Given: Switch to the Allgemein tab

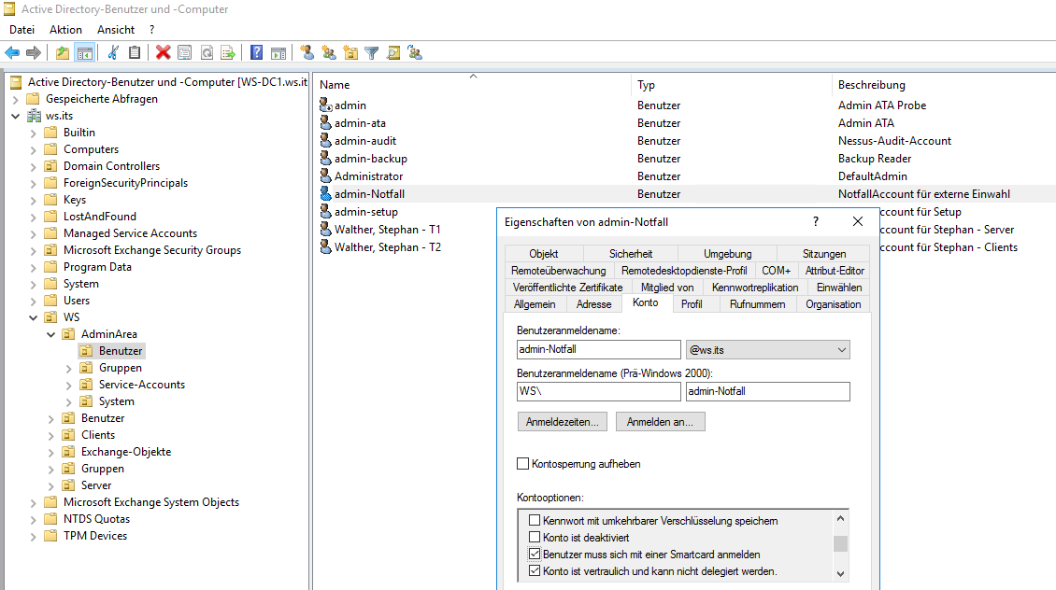Looking at the screenshot, I should coord(535,304).
